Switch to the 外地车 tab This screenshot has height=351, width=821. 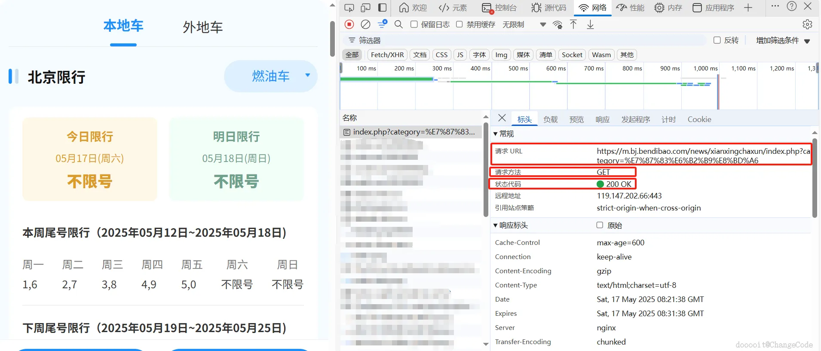point(203,27)
